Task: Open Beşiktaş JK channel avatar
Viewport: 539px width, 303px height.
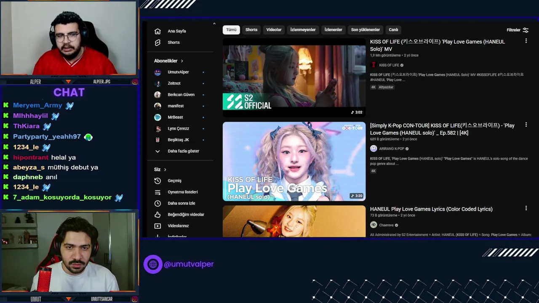Action: tap(157, 140)
